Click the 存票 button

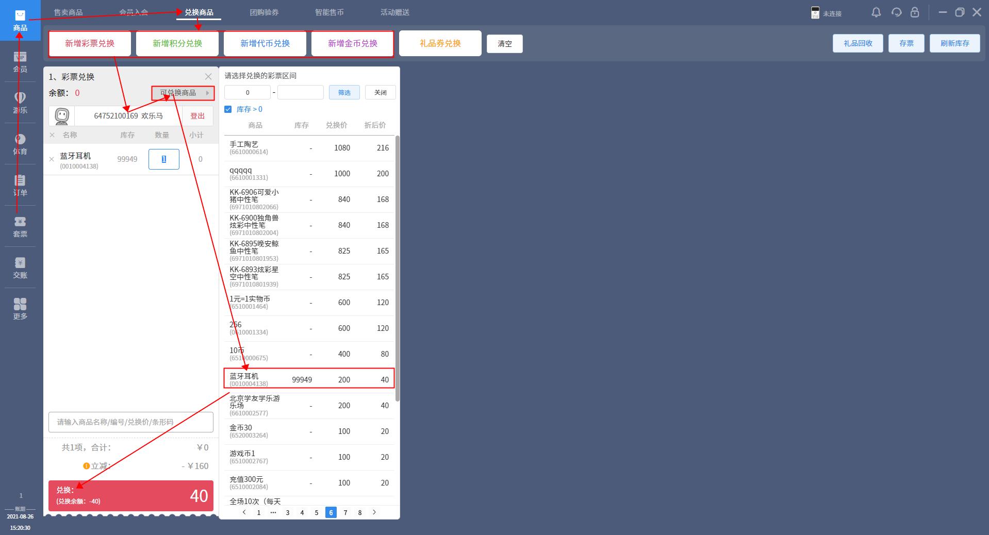(x=906, y=43)
